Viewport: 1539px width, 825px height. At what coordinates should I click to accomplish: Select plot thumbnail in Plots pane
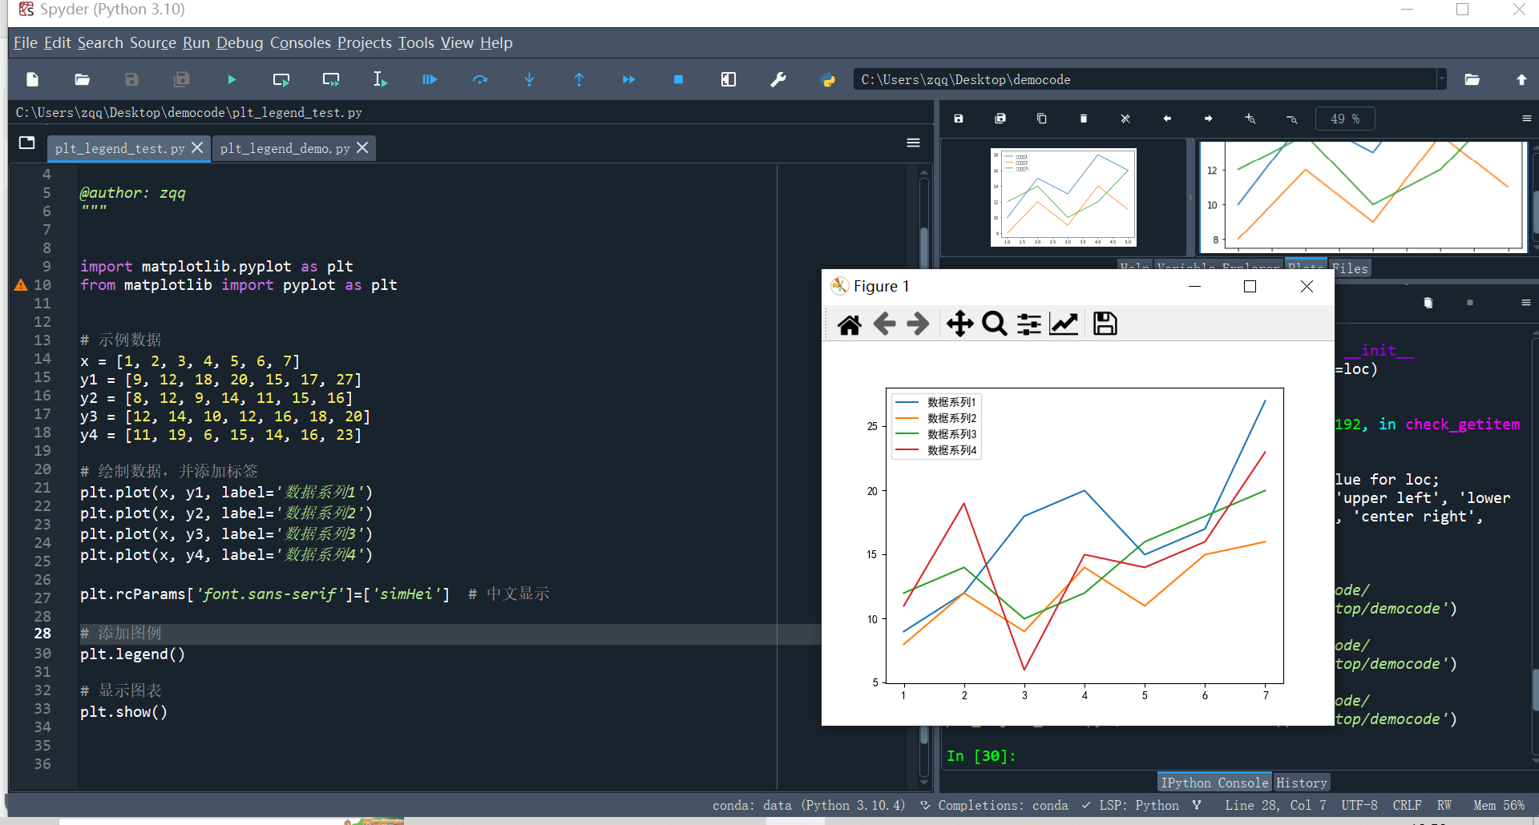point(1064,197)
